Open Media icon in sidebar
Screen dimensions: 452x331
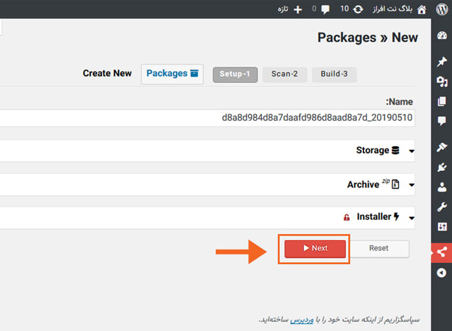[x=442, y=82]
